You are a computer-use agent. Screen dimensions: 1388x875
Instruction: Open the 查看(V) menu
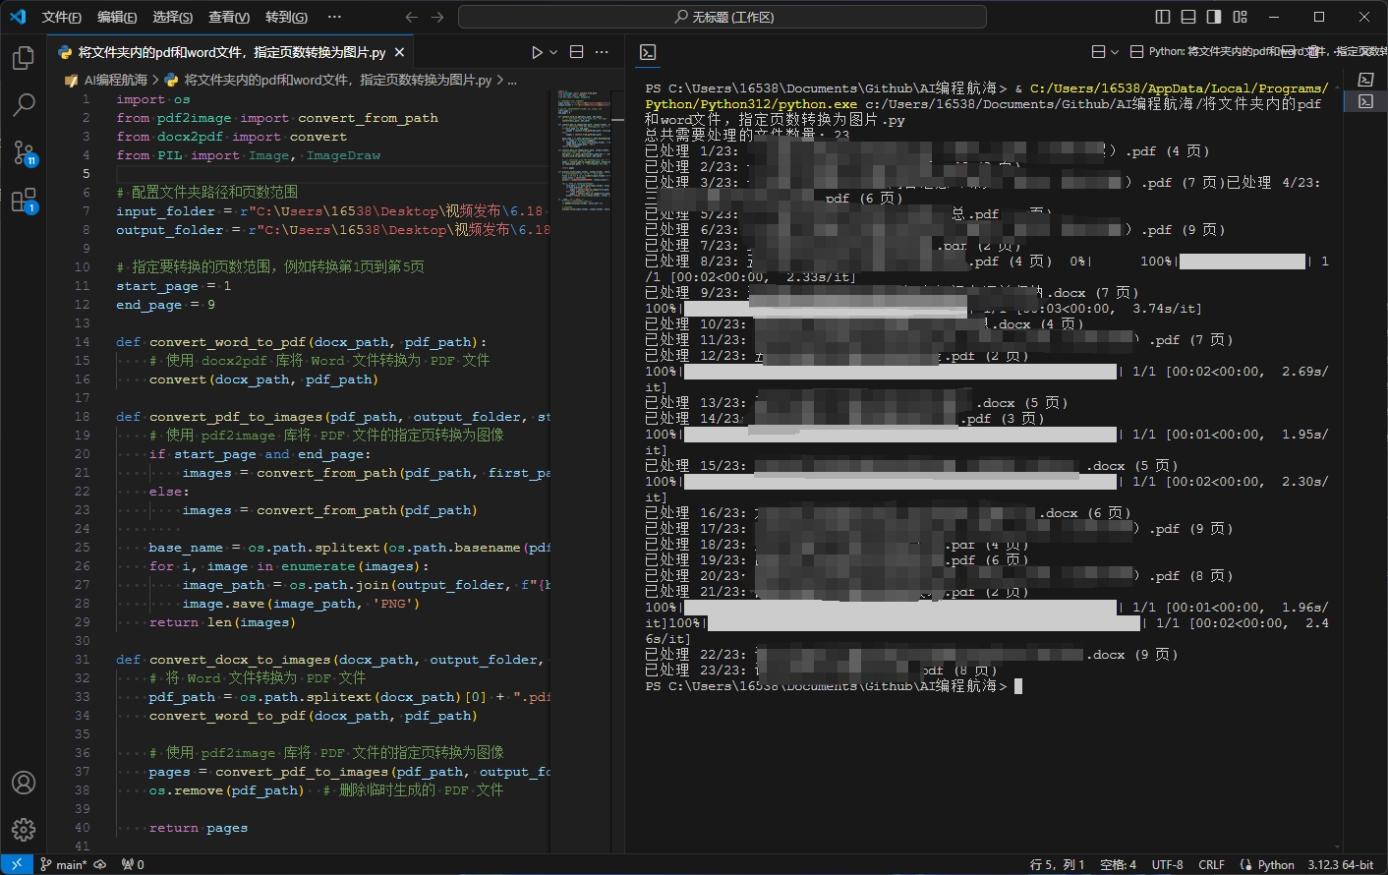229,17
